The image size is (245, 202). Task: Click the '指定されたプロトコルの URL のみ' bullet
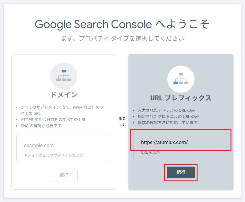coord(168,116)
